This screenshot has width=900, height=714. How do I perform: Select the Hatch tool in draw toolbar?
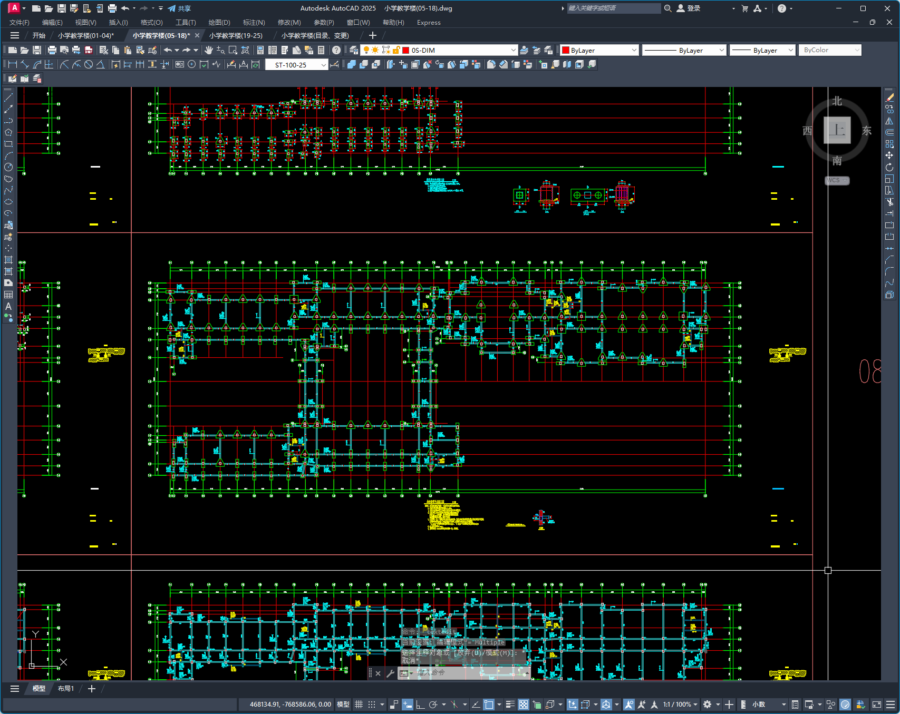pos(8,260)
